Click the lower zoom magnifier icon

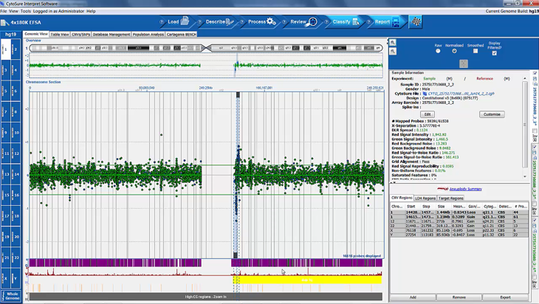point(393,51)
